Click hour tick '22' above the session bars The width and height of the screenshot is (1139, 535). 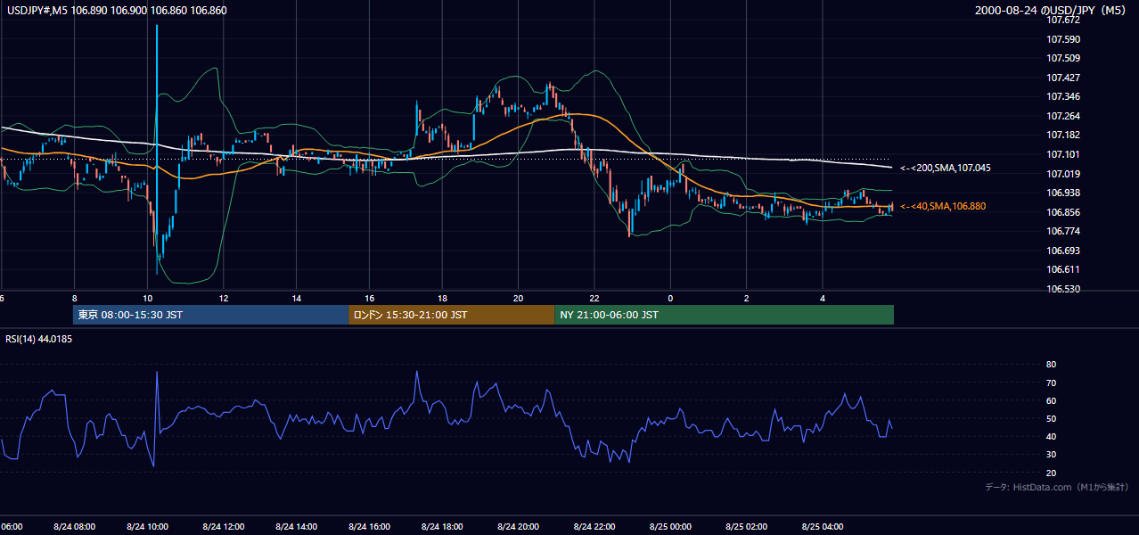tap(594, 299)
